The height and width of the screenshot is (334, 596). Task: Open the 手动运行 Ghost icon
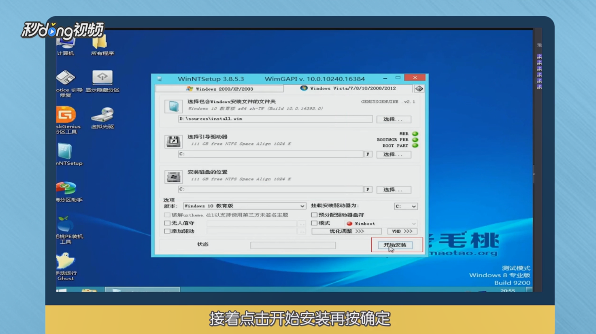(66, 266)
